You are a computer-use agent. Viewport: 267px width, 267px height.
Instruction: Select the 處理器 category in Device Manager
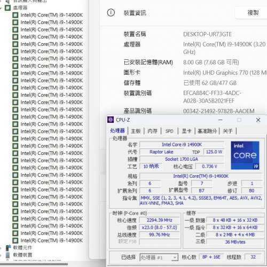click(20, 7)
